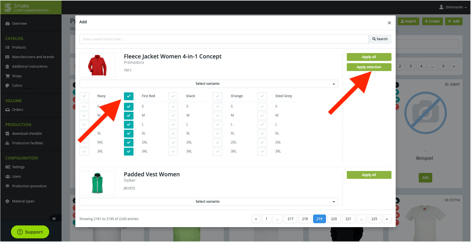Toggle the Steel Grey color checkbox

pos(262,96)
